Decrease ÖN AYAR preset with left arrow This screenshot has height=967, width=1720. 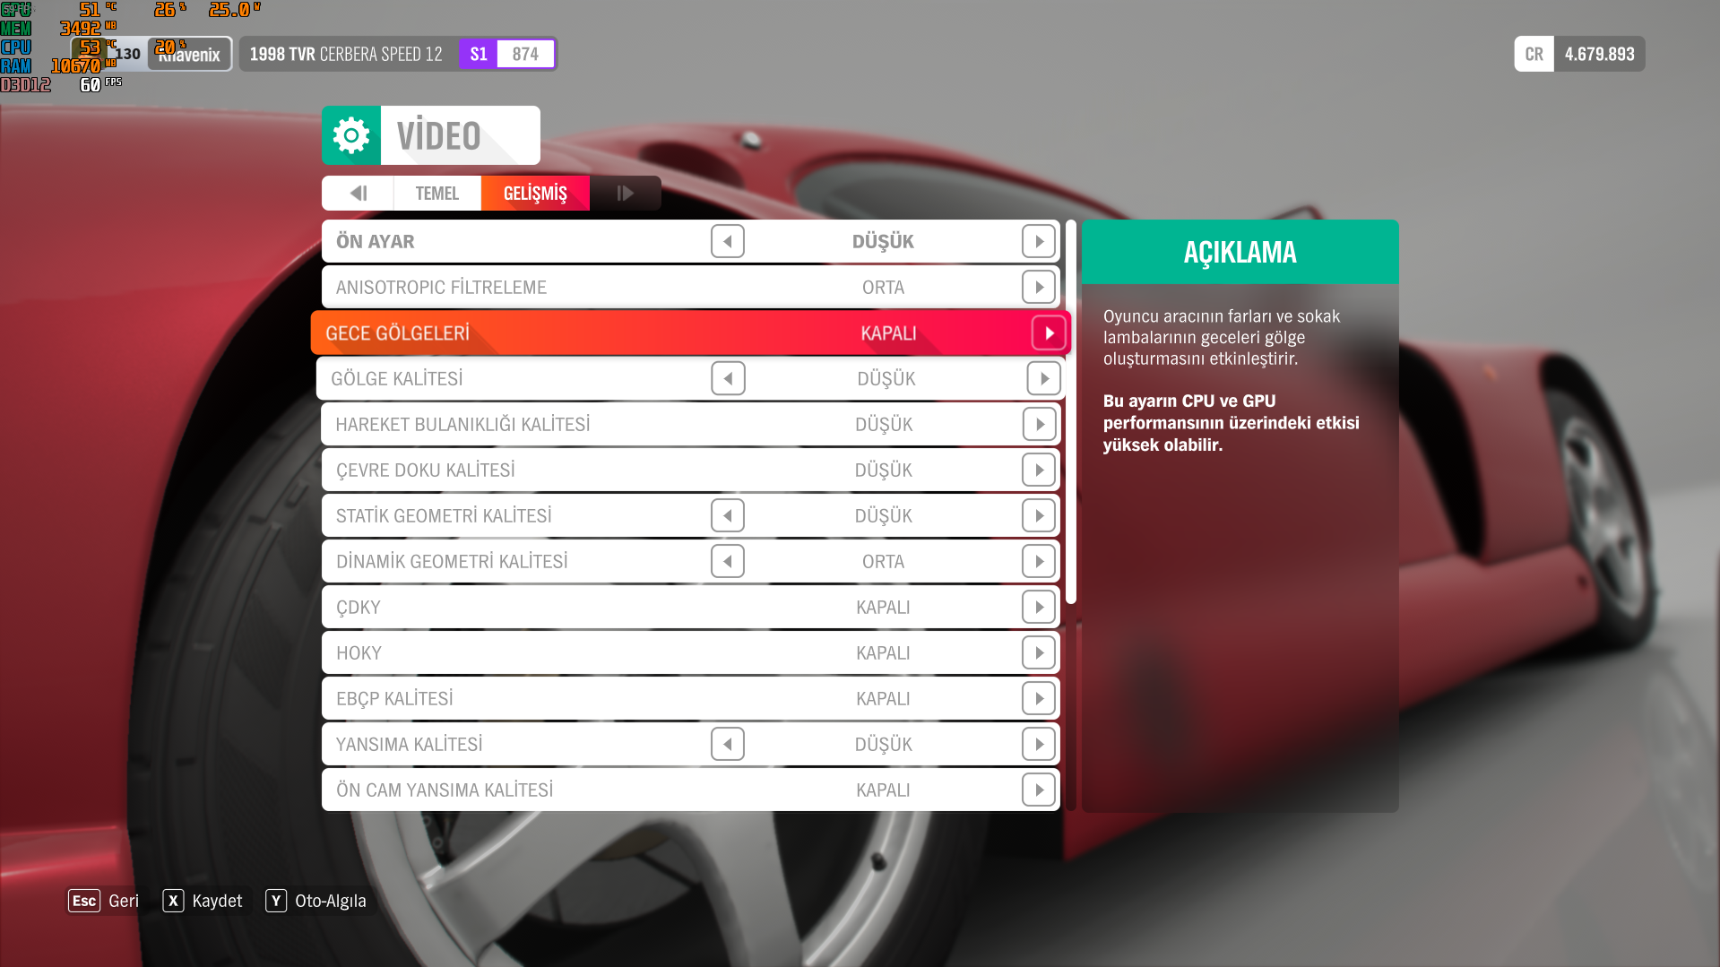(728, 241)
